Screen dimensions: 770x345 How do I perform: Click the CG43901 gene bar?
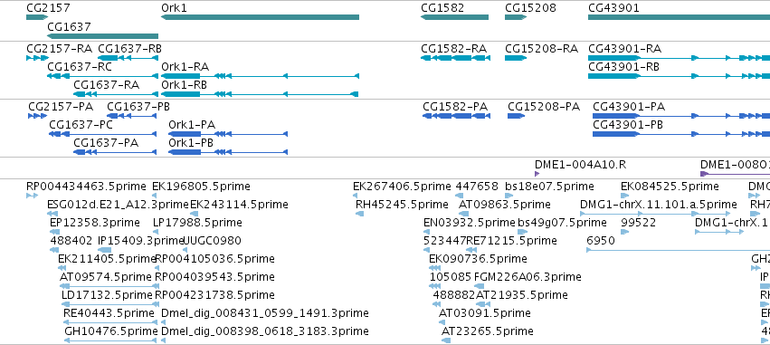680,17
